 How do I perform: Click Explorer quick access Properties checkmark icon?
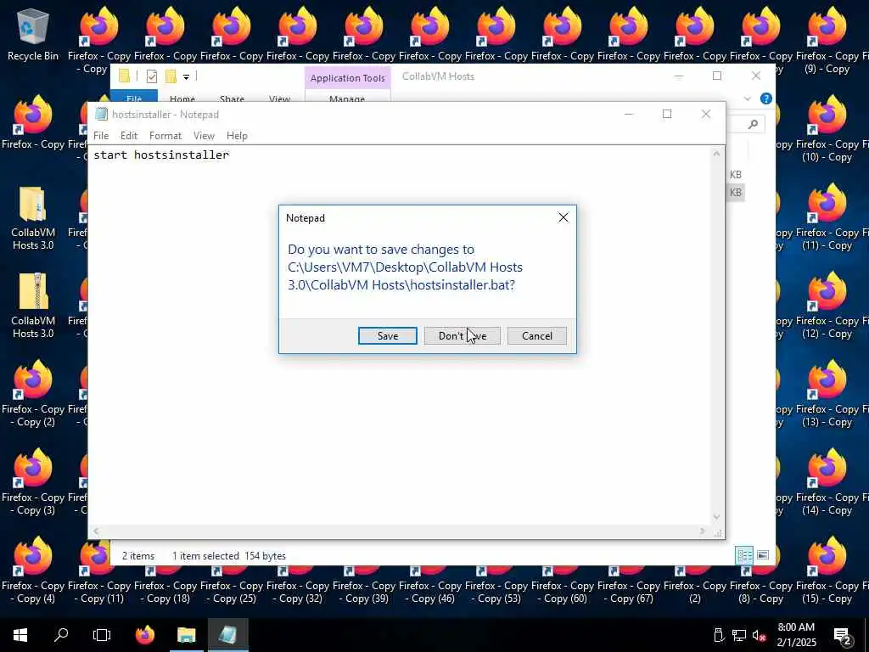[x=151, y=76]
